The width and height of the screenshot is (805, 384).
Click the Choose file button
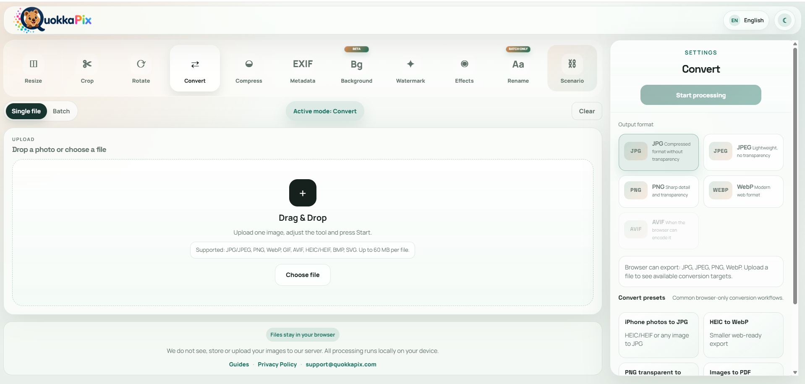[x=303, y=275]
